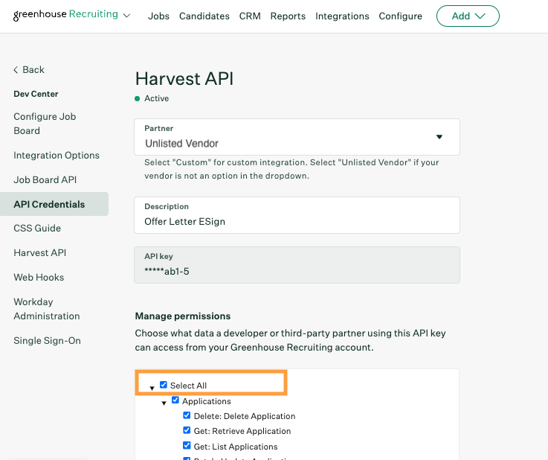Open Configure Job Board in sidebar
This screenshot has height=460, width=548.
pos(45,124)
